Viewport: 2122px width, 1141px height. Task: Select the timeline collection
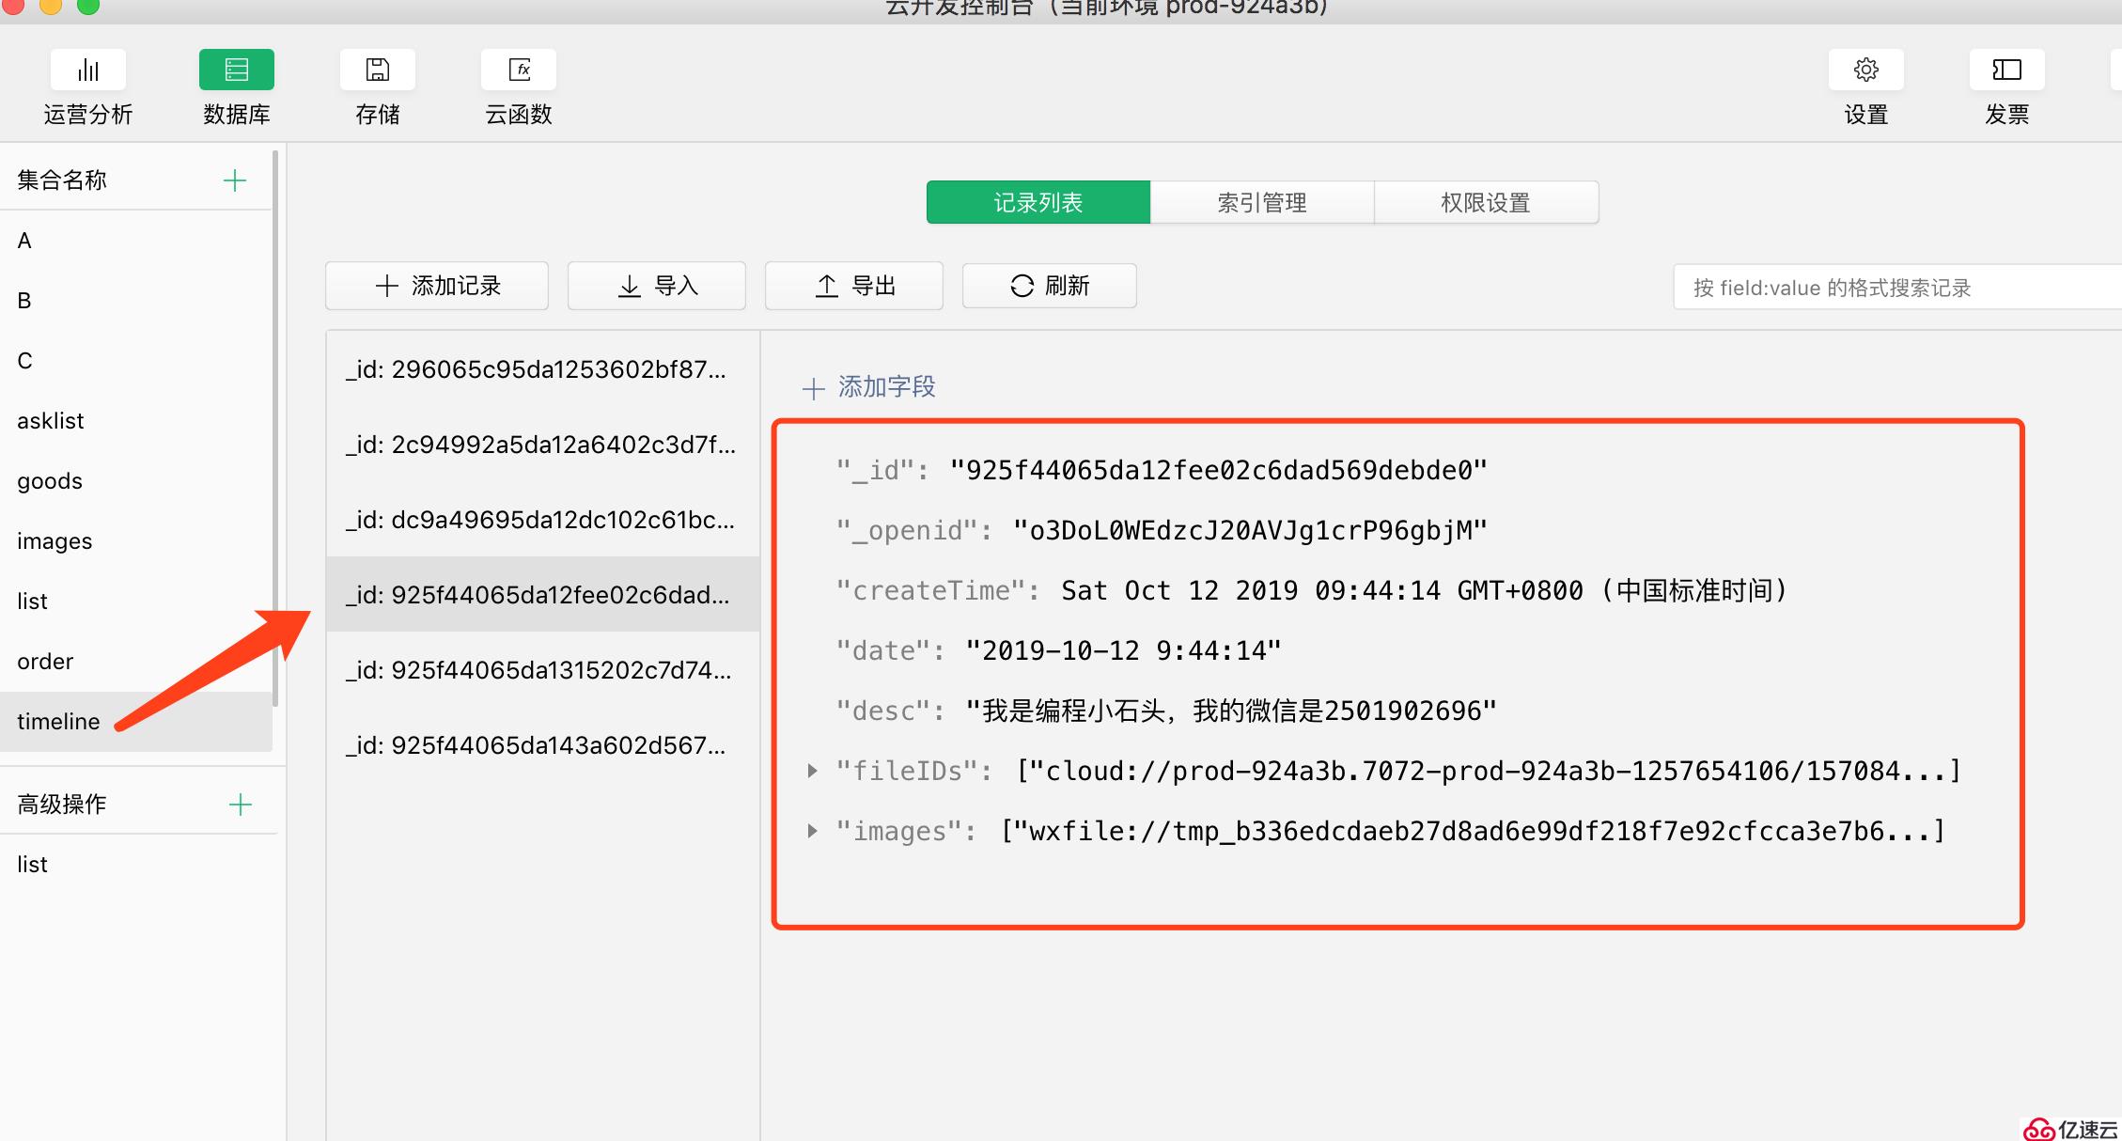click(136, 722)
